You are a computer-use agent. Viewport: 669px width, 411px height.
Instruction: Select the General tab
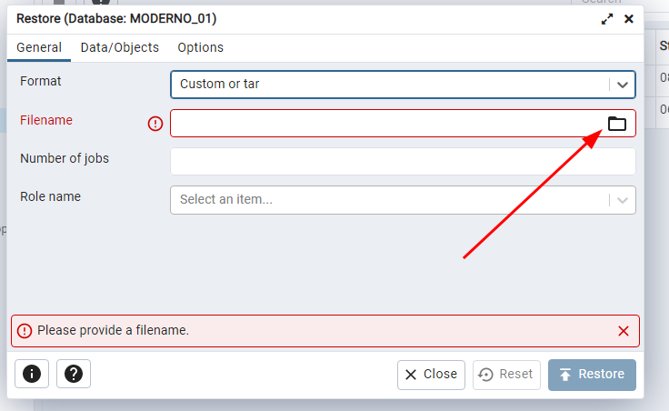(39, 47)
